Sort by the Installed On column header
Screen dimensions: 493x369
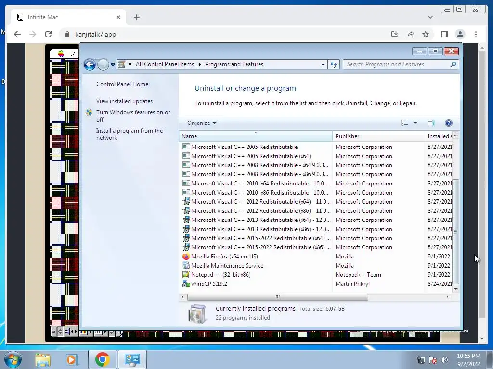pos(439,136)
